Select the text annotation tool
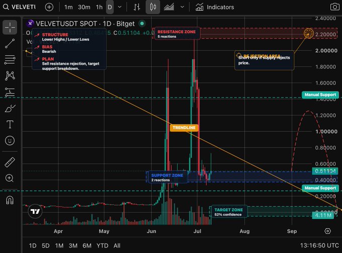 point(10,124)
